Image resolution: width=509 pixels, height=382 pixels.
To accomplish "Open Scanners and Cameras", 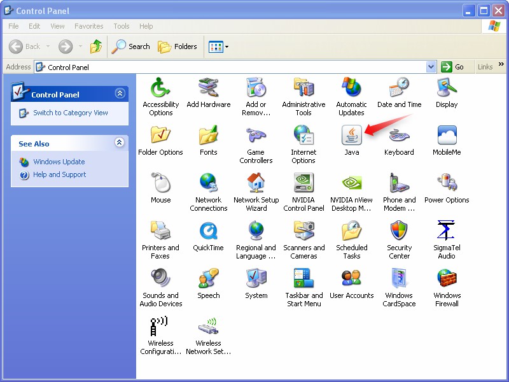I will 303,231.
